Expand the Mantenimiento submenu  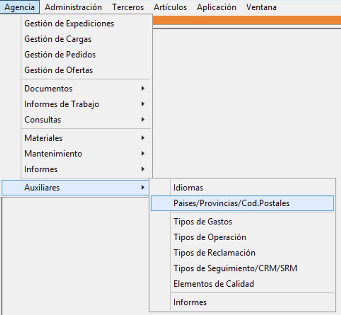[x=53, y=154]
